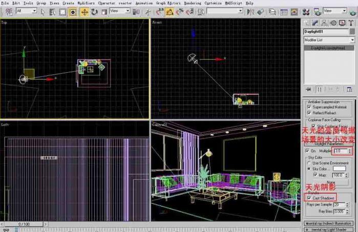Viewport: 358px width, 232px height.
Task: Open the Customize menu
Action: tap(213, 3)
